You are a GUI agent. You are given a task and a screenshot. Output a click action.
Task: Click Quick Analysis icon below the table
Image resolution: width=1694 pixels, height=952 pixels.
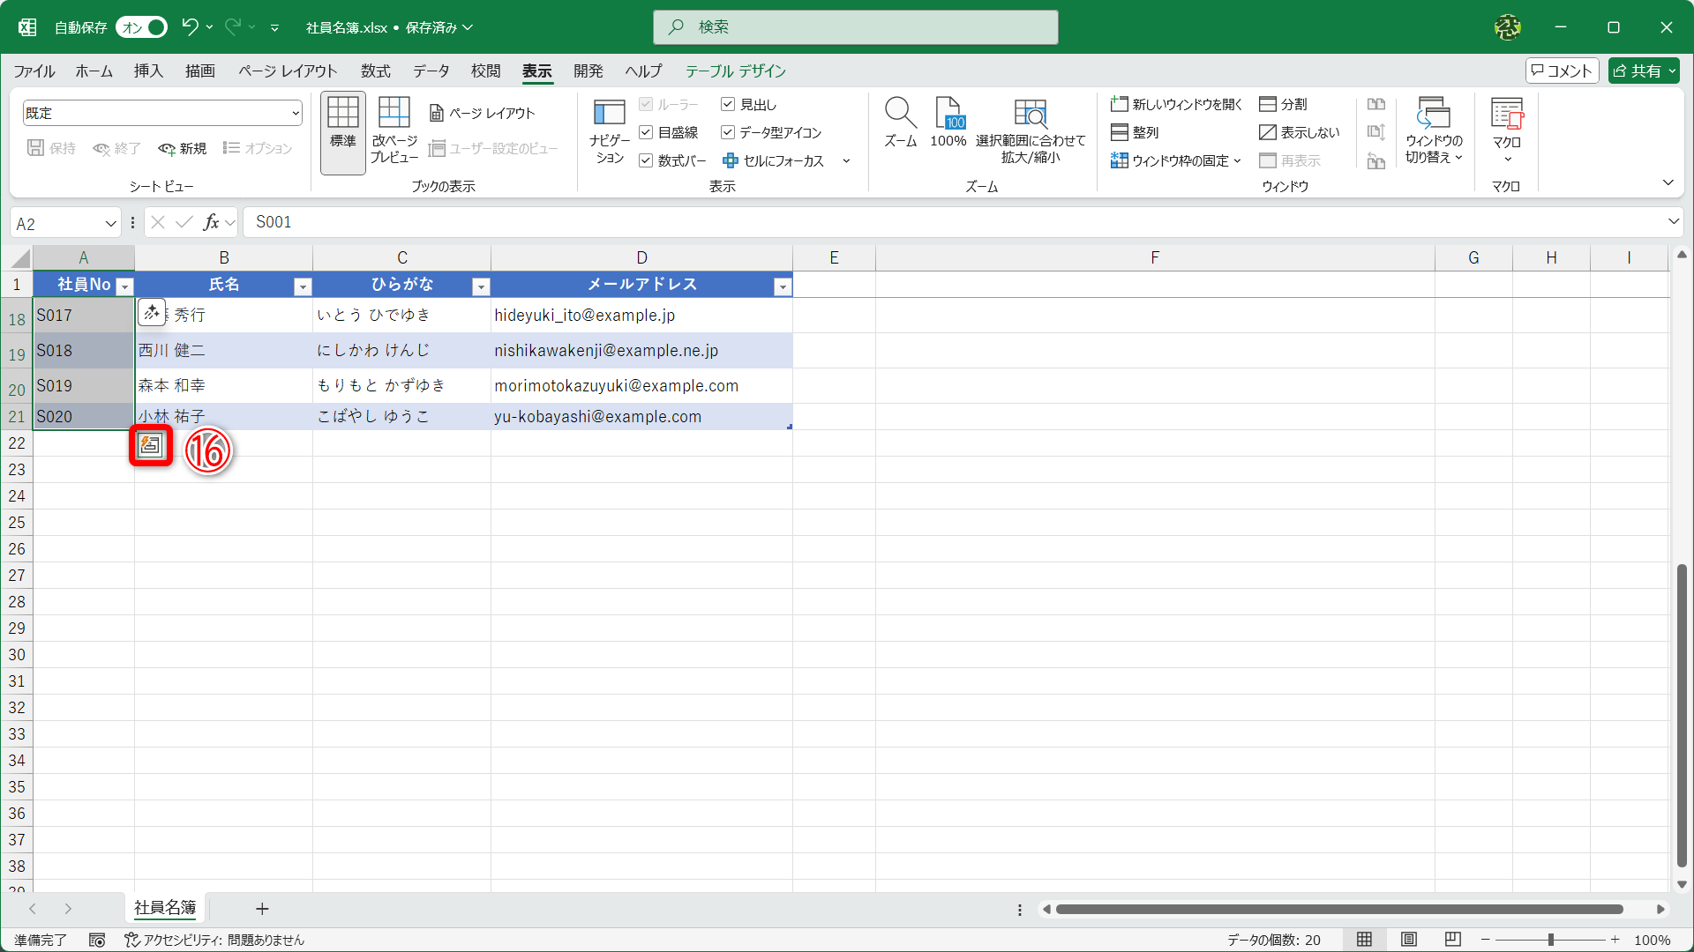click(x=151, y=446)
